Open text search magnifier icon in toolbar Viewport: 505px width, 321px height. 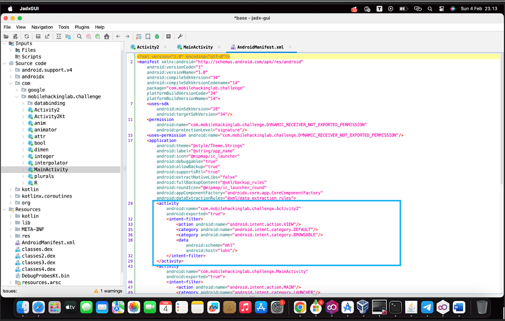[79, 37]
